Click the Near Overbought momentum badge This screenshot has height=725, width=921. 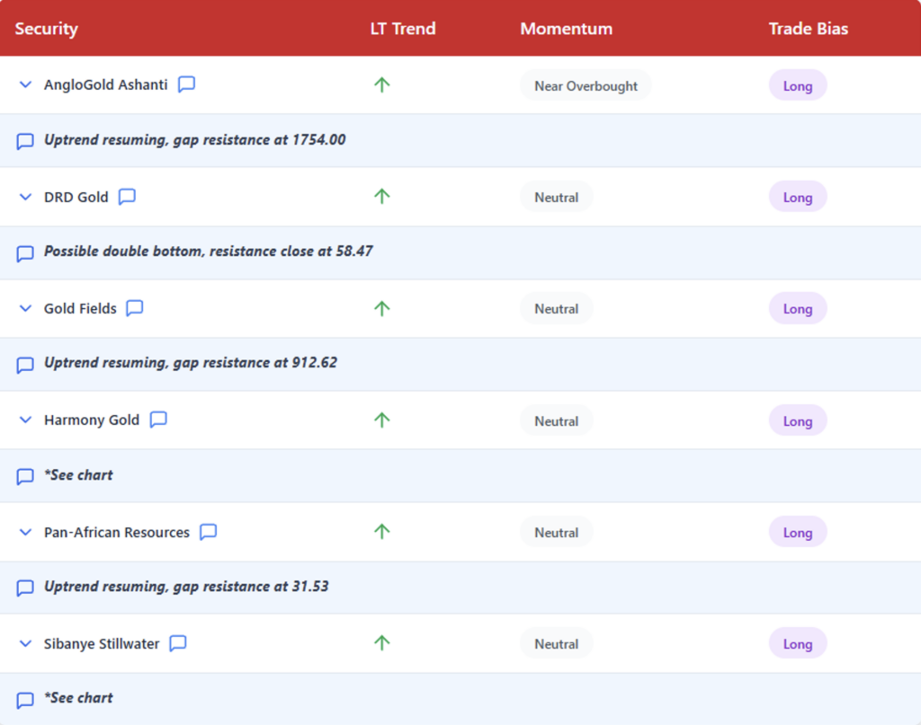coord(586,86)
